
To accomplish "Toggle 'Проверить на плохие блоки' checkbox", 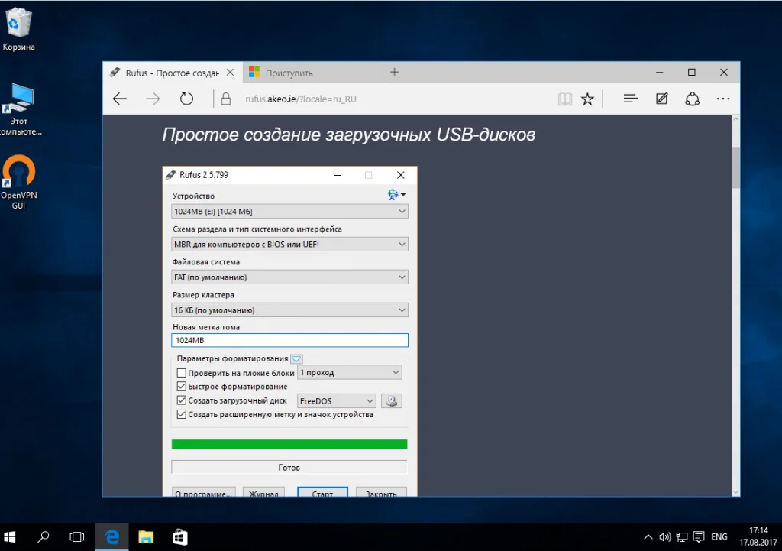I will coord(182,373).
